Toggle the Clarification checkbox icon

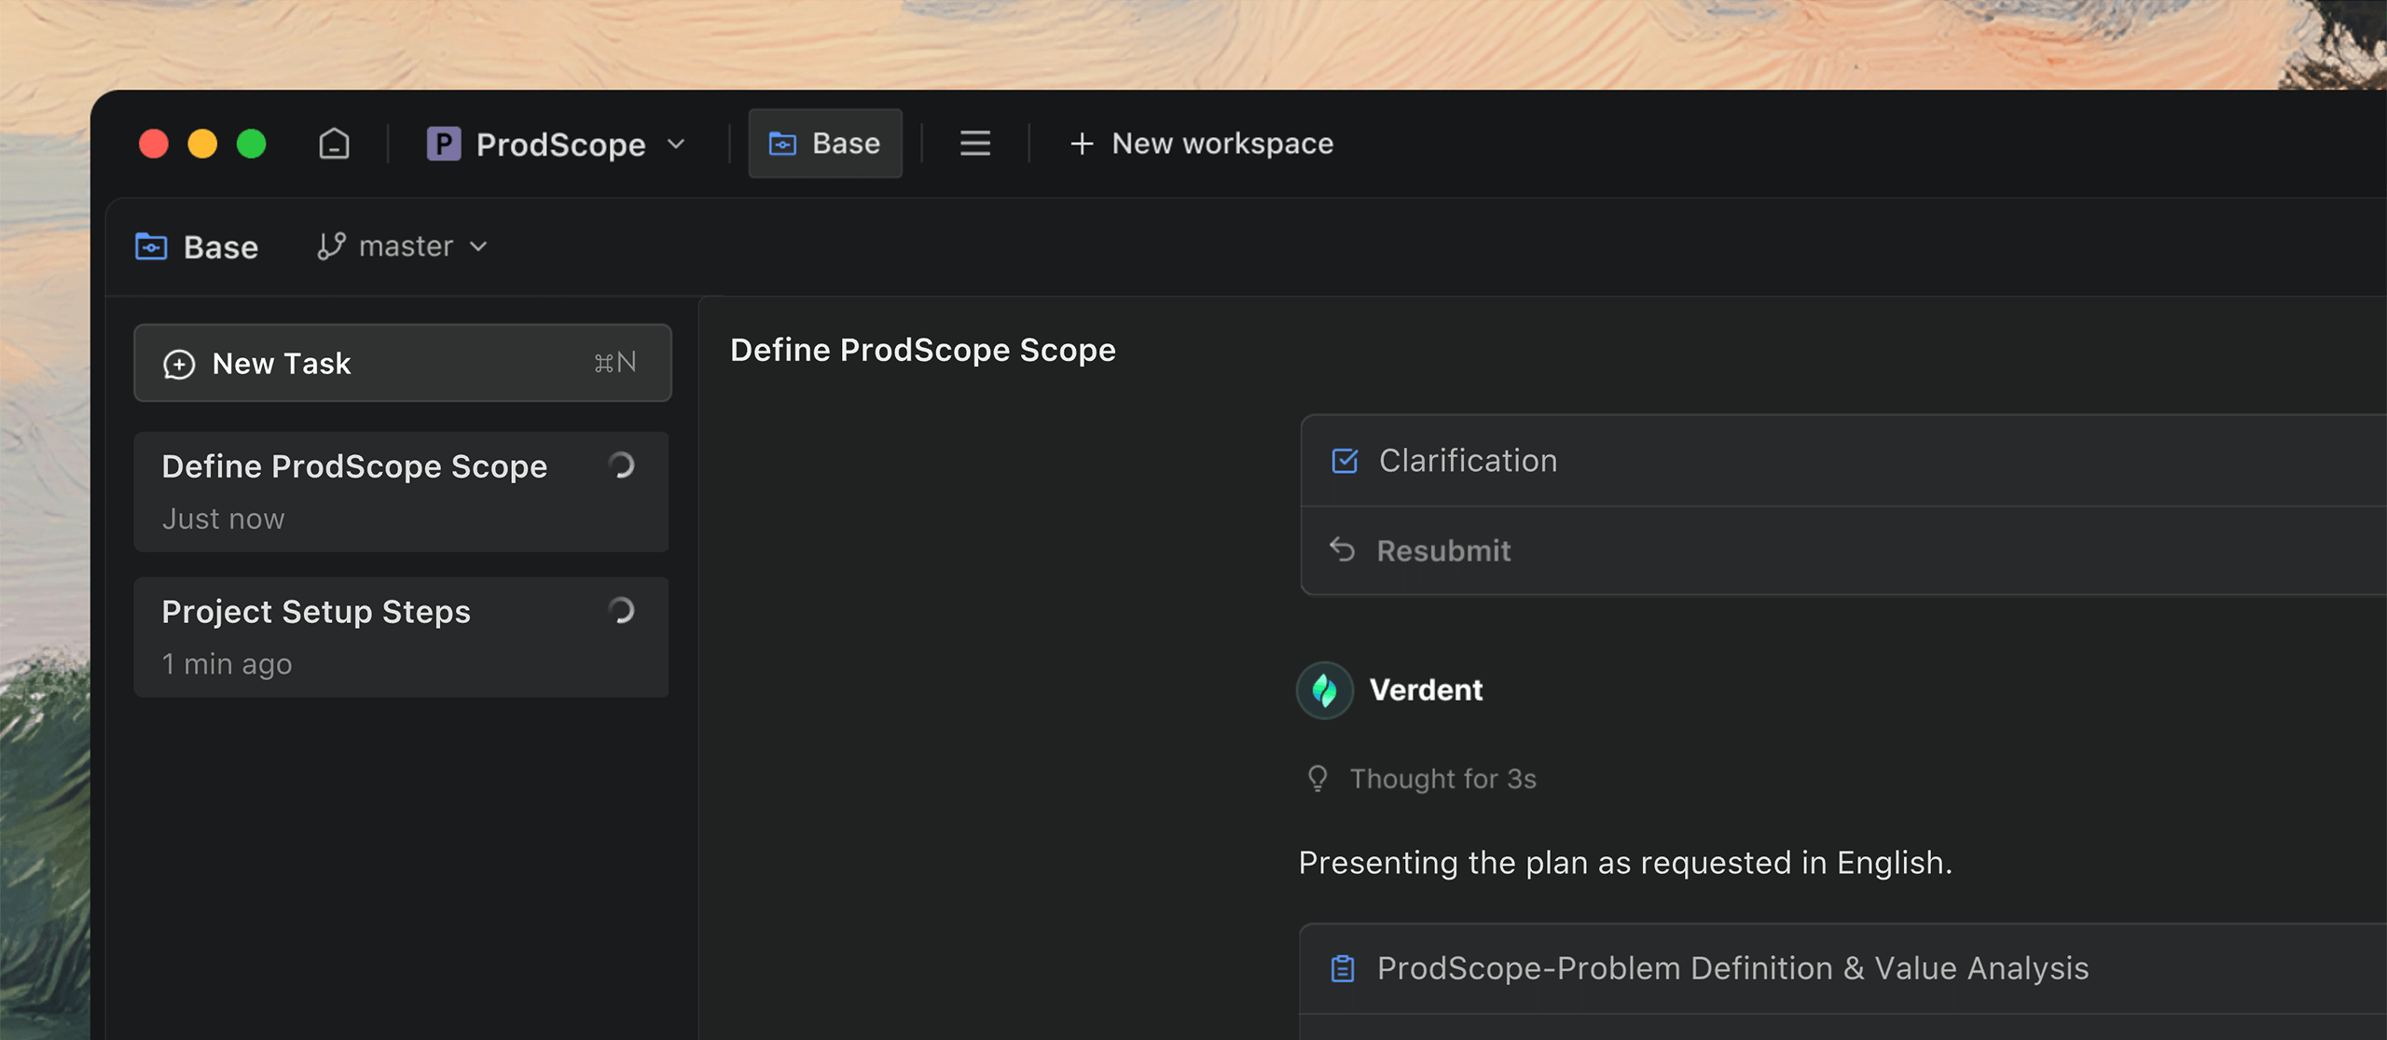[x=1345, y=461]
